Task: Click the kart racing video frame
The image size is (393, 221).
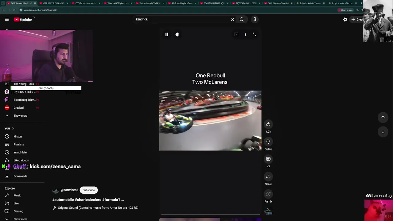Action: pos(210,120)
